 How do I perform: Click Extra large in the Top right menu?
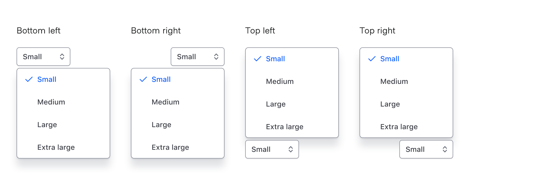(399, 127)
